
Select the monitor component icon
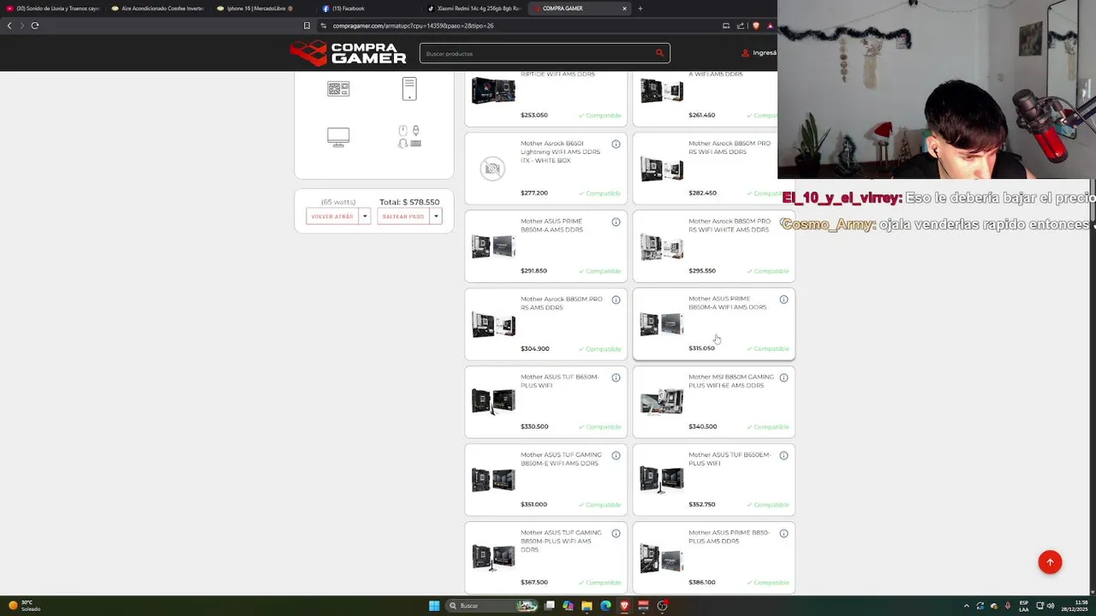click(x=338, y=137)
